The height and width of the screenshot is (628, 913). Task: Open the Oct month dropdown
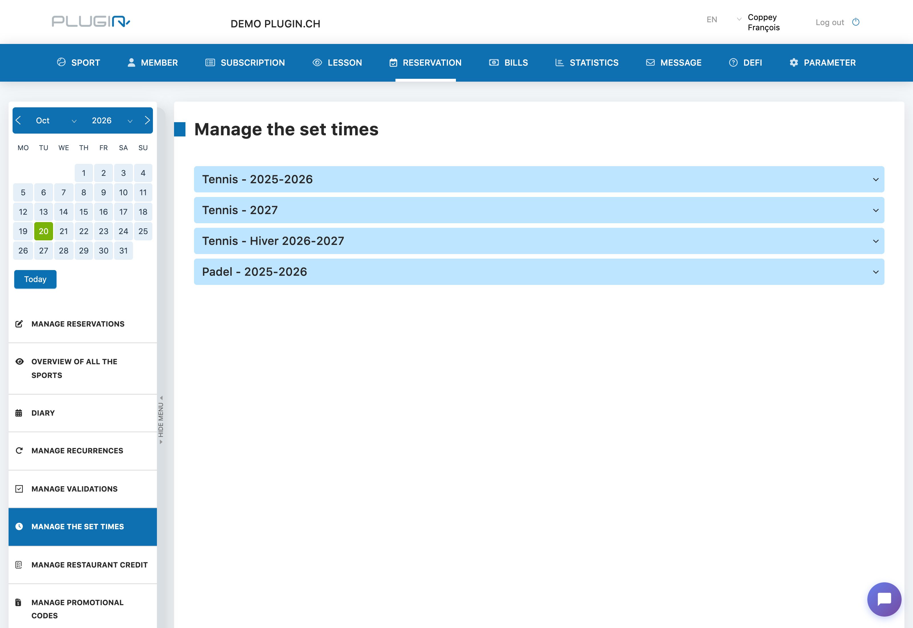click(x=55, y=120)
